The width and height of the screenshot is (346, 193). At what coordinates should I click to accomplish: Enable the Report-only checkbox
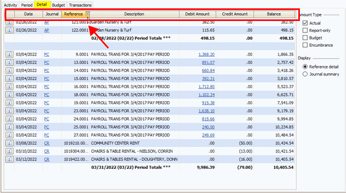tap(305, 30)
